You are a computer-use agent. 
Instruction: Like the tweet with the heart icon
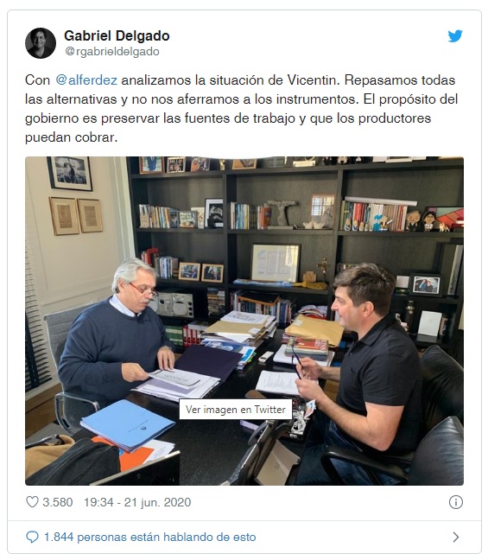coord(32,502)
